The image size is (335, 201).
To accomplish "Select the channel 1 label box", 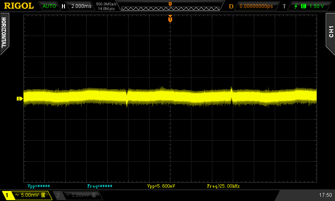I will (x=7, y=195).
